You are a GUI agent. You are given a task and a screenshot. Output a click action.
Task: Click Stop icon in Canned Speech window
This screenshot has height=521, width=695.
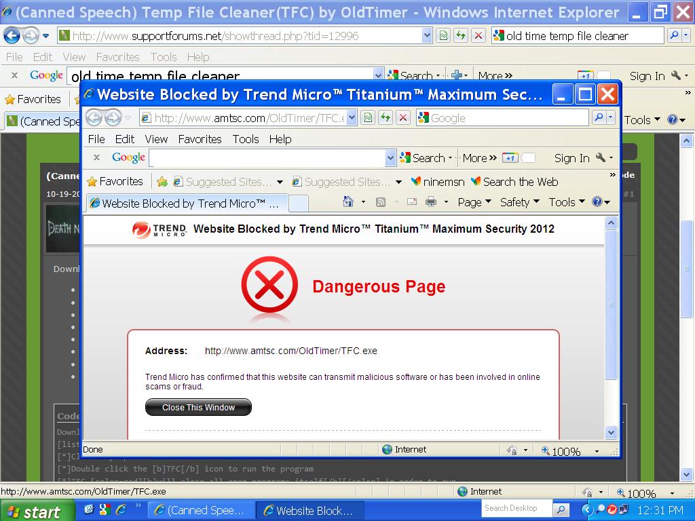tap(478, 35)
